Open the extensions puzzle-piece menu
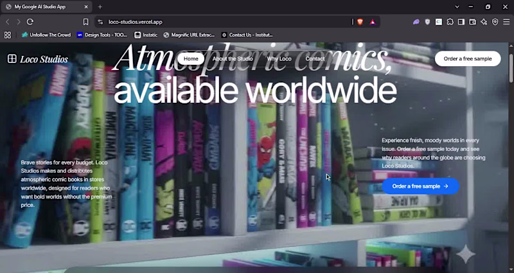514x273 pixels. (450, 22)
